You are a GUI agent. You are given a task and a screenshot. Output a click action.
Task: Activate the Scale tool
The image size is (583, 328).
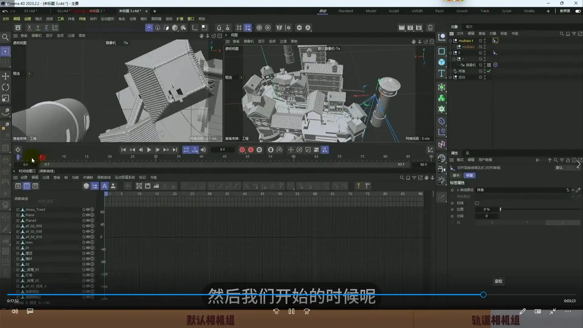(x=5, y=98)
